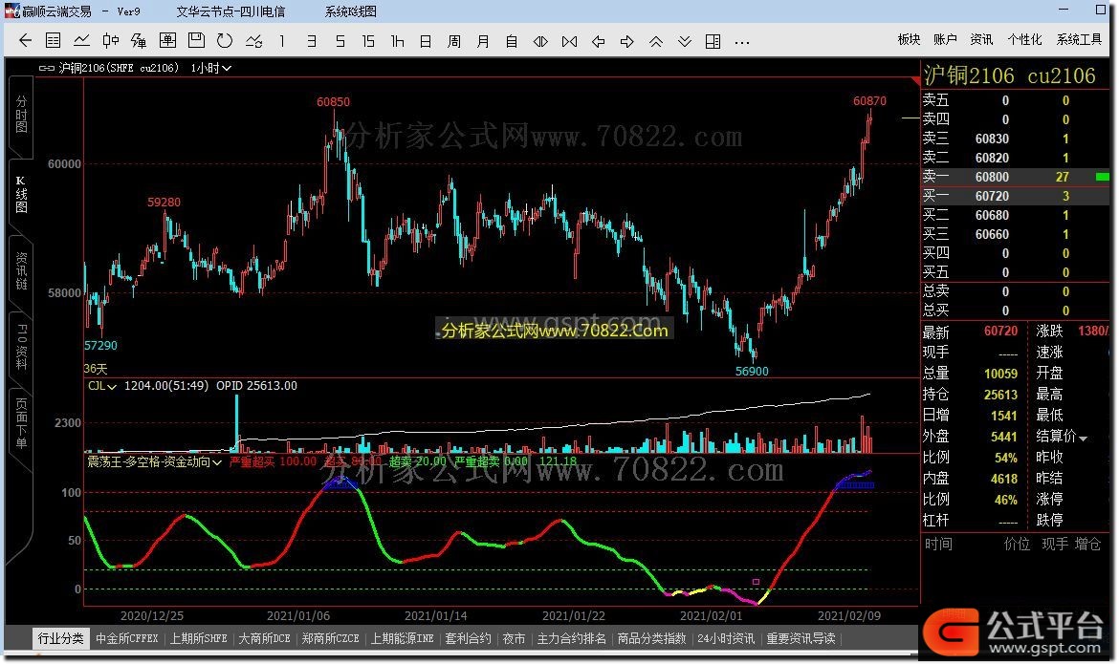The width and height of the screenshot is (1119, 664).
Task: Open the 个性化 menu
Action: point(1024,39)
